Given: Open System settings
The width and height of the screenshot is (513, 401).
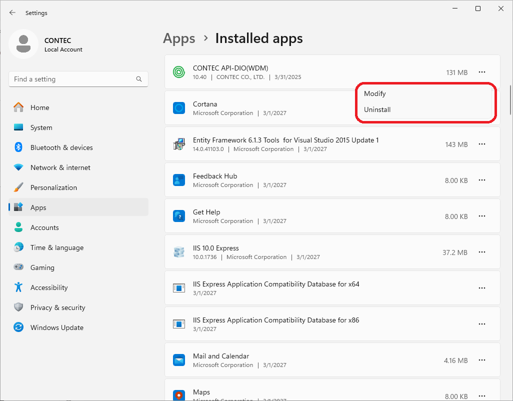Looking at the screenshot, I should coord(78,127).
